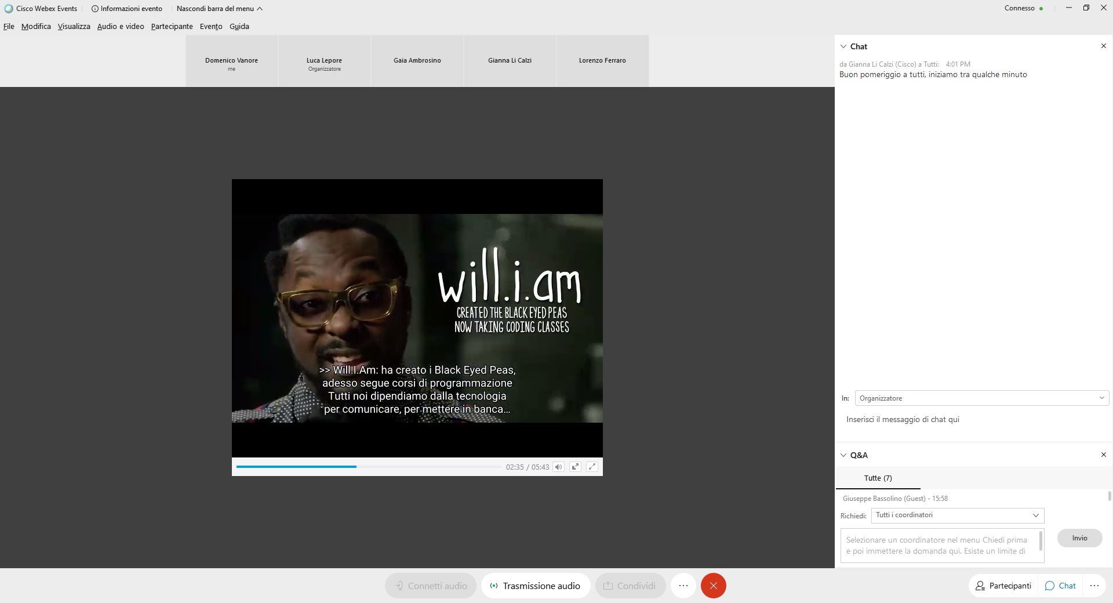Send the question with Invio
Screen dimensions: 1113x603
tap(1079, 538)
